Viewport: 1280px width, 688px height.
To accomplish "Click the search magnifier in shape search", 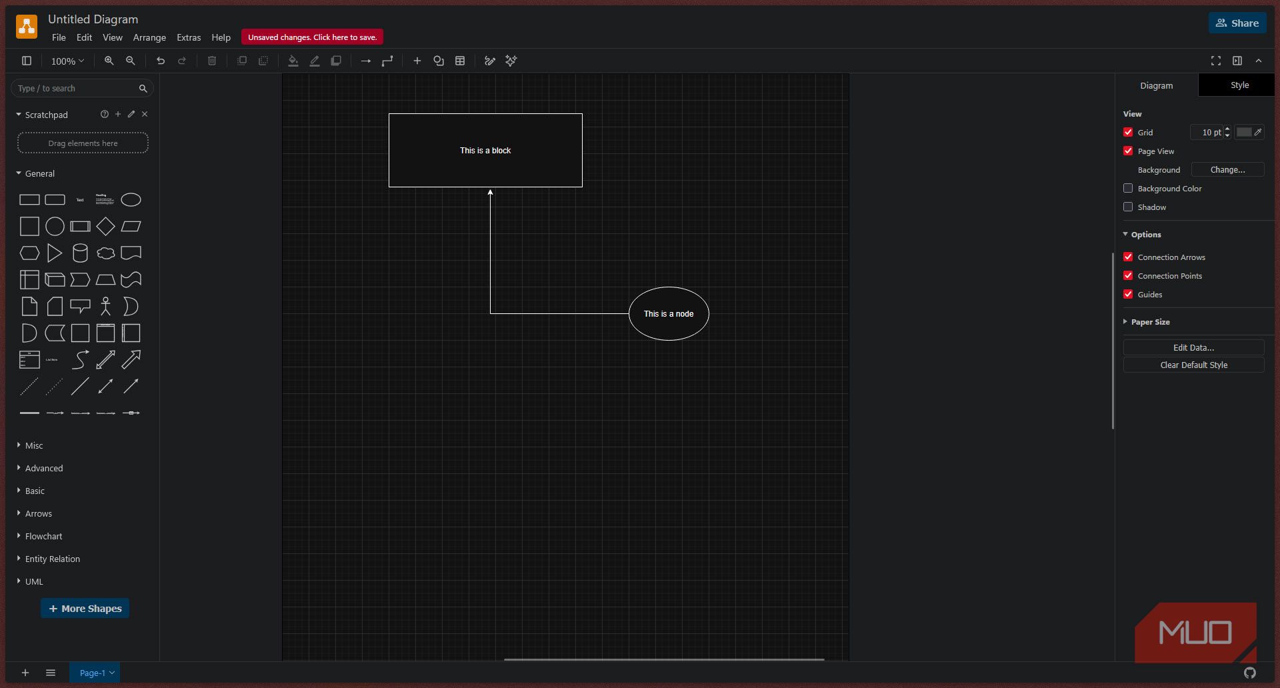I will click(143, 88).
